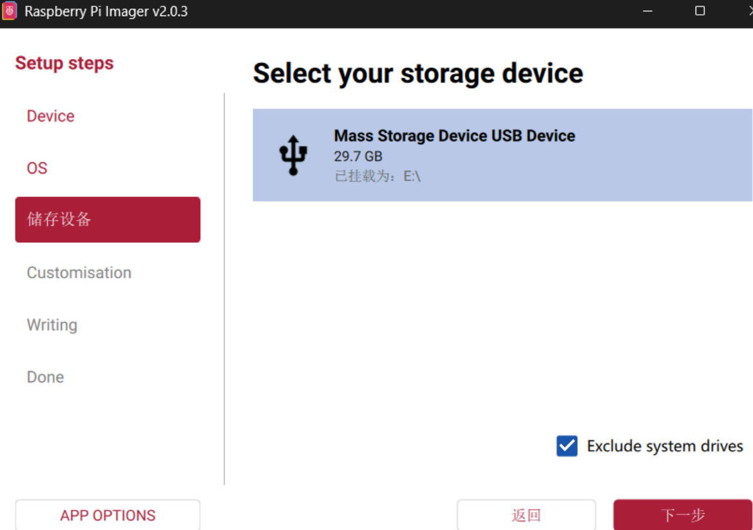Viewport: 753px width, 530px height.
Task: Close the Raspberry Pi Imager window
Action: coord(749,10)
